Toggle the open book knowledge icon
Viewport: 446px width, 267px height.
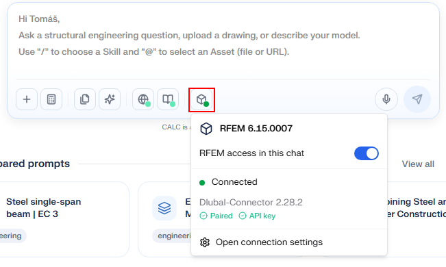pos(168,99)
